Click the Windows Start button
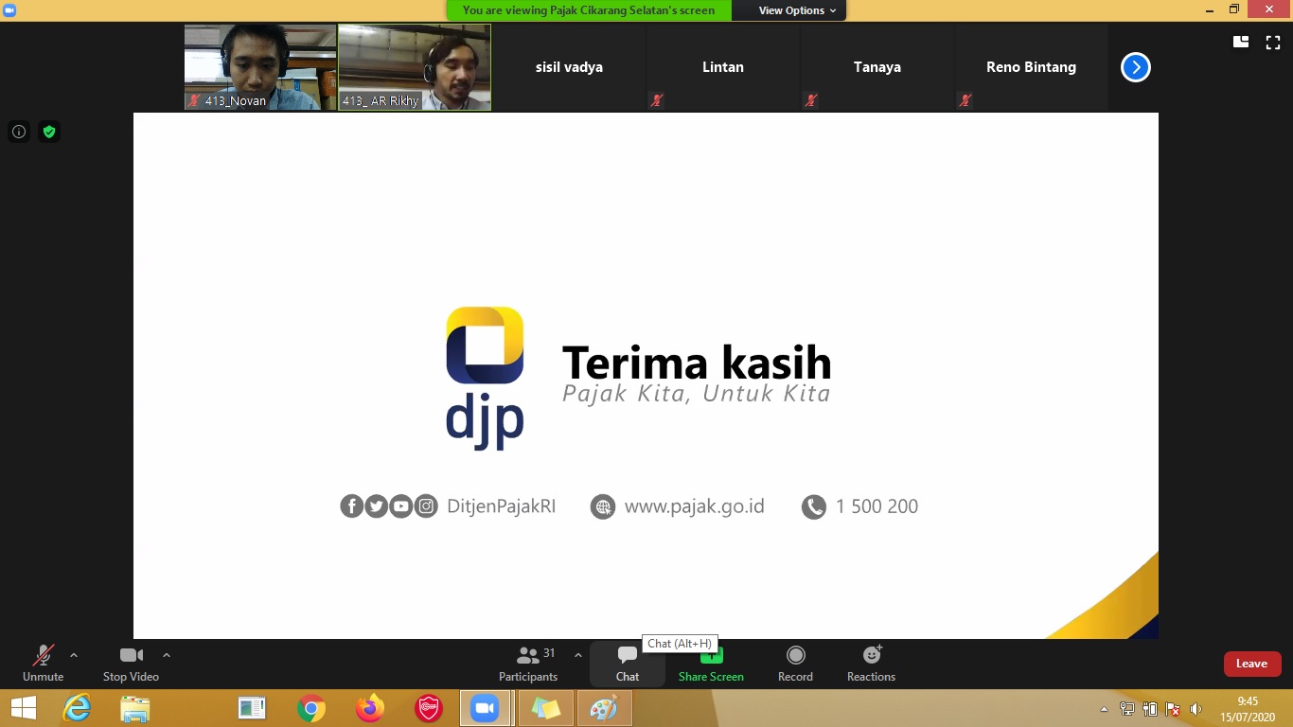 point(24,708)
